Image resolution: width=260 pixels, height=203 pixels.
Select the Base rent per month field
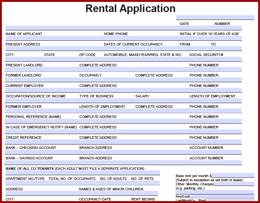pyautogui.click(x=233, y=175)
